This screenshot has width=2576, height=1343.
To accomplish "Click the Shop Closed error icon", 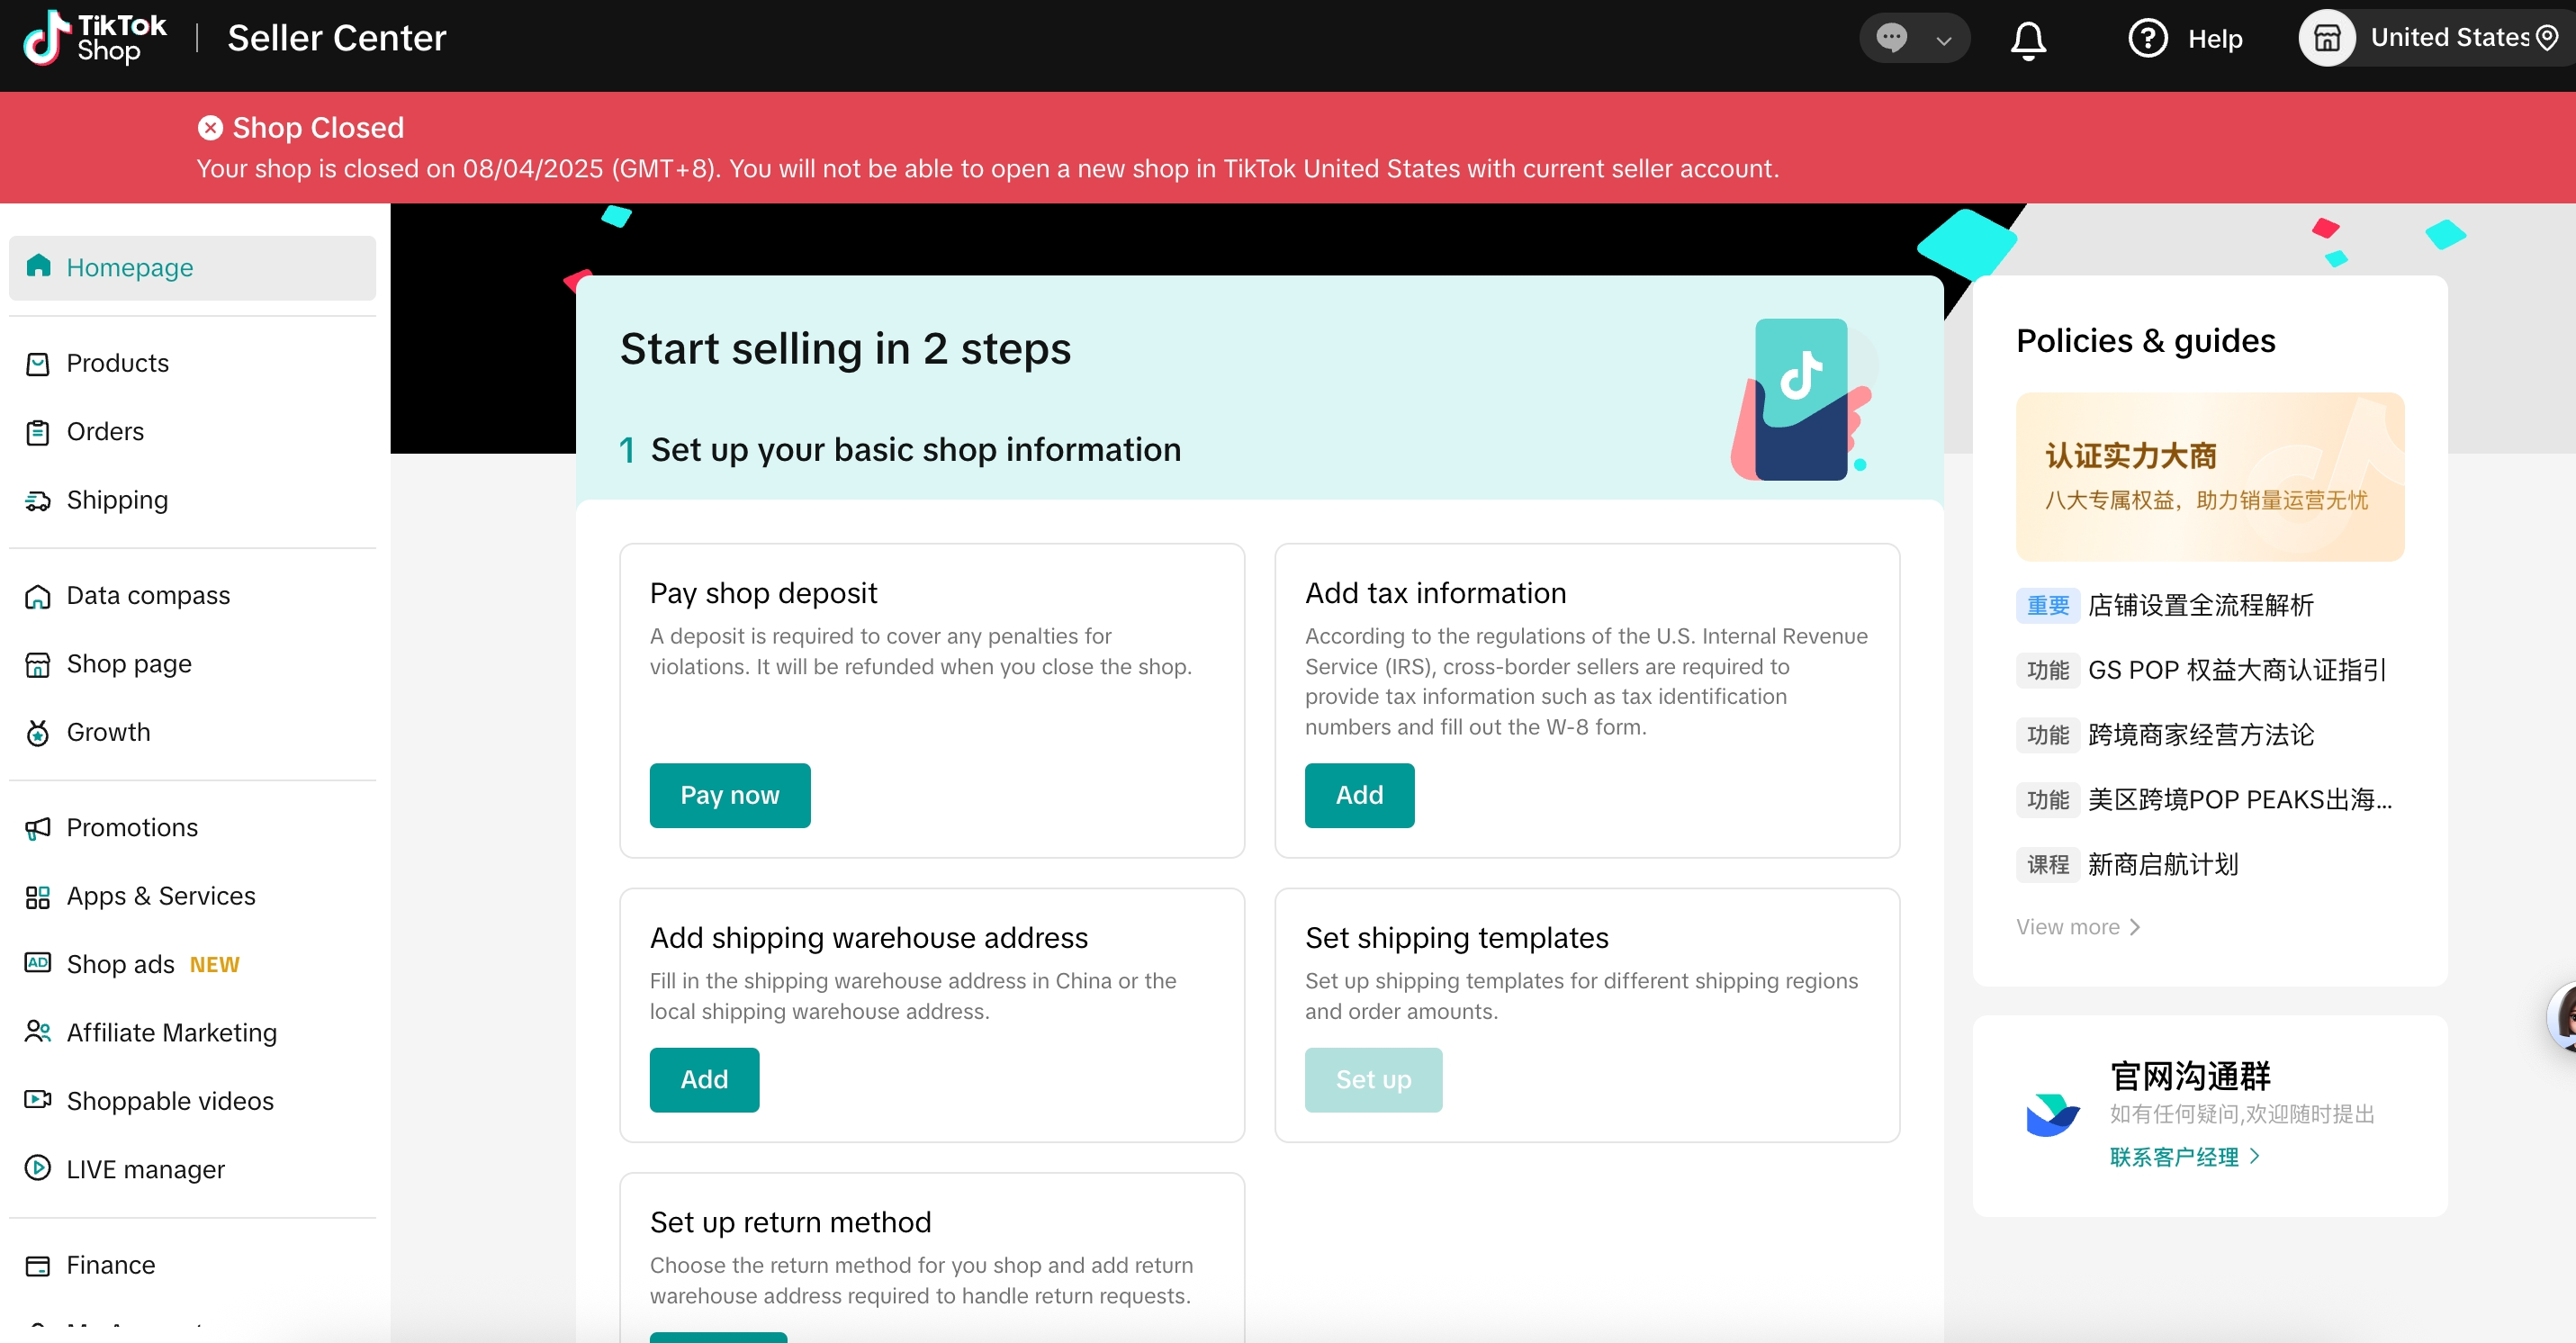I will tap(210, 128).
